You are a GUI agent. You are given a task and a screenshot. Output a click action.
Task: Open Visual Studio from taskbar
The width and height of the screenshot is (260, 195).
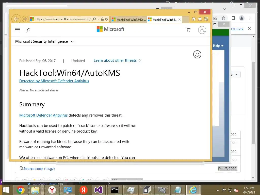pyautogui.click(x=98, y=190)
